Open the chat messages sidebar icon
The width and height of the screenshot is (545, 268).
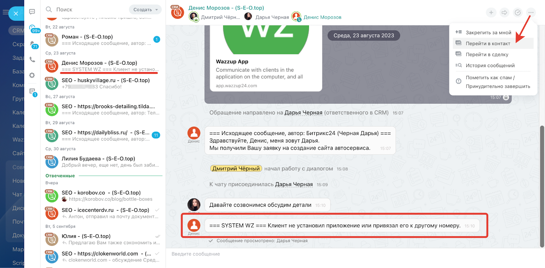coord(32,12)
